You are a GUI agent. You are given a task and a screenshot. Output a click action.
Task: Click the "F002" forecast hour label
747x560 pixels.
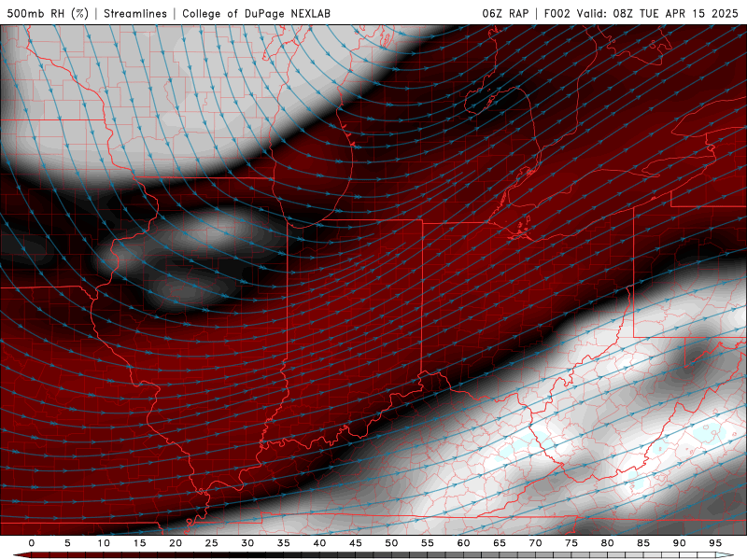557,13
